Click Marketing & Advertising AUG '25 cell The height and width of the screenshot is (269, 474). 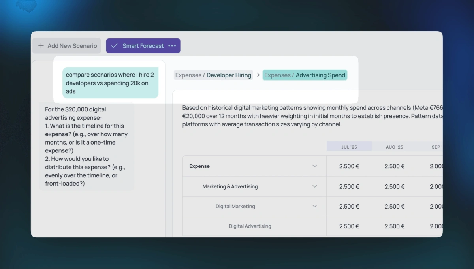[394, 186]
